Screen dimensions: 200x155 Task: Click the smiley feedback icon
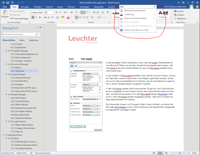tap(197, 7)
